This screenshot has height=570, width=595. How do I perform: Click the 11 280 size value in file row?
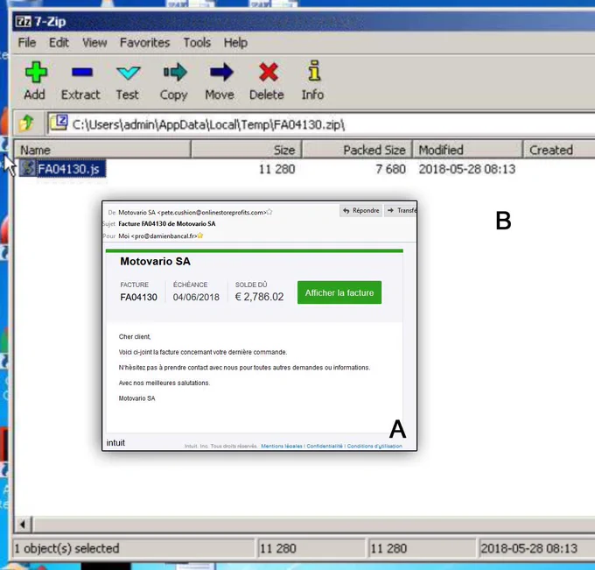(x=277, y=169)
